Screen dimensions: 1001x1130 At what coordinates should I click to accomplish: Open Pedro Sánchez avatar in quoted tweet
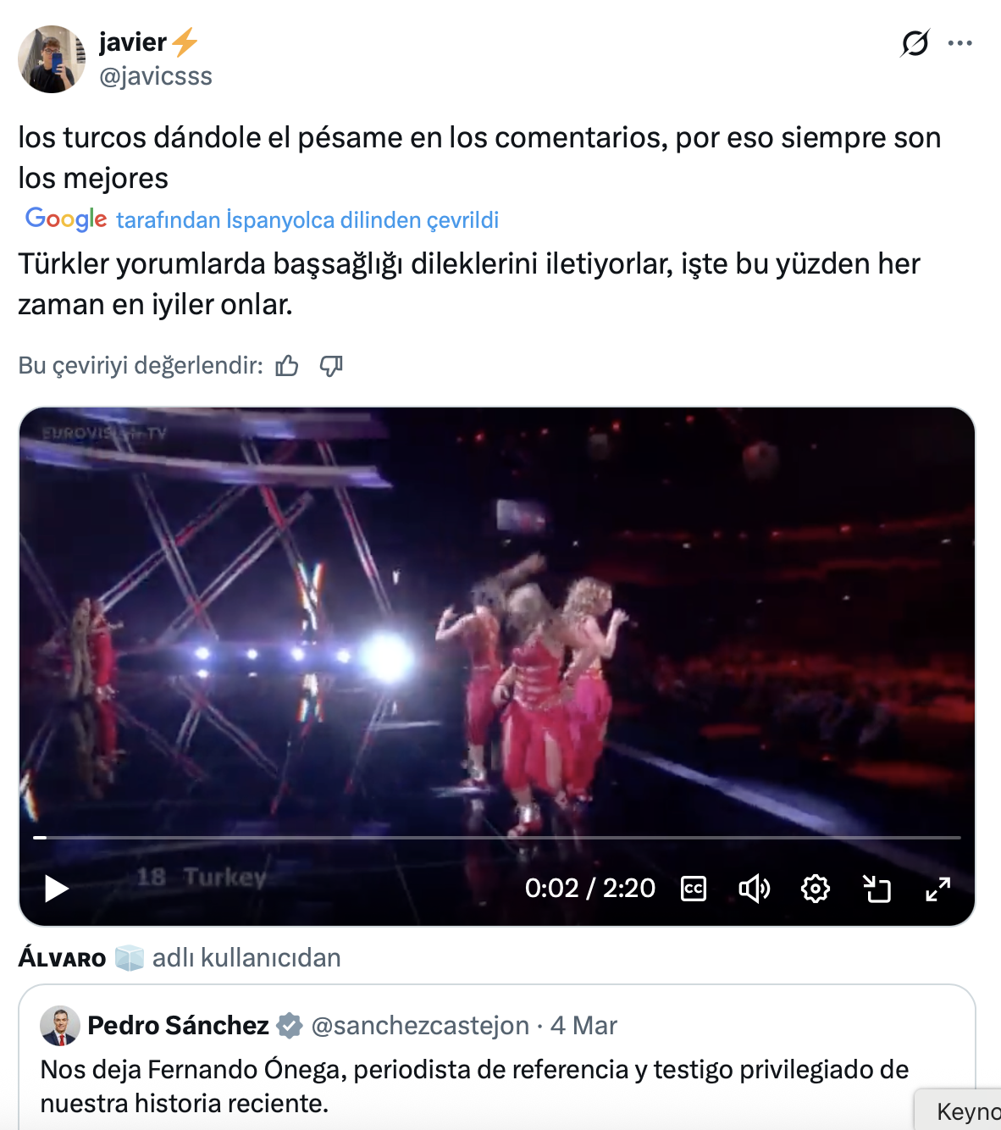click(x=60, y=1026)
